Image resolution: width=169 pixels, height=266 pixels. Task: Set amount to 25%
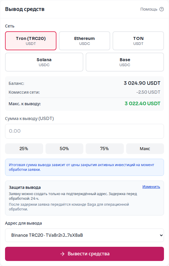point(24,149)
